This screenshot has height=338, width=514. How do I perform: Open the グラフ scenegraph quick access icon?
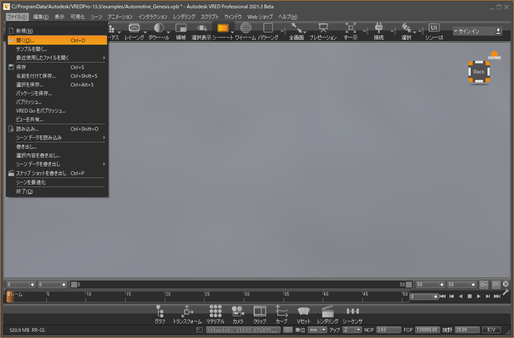point(160,311)
